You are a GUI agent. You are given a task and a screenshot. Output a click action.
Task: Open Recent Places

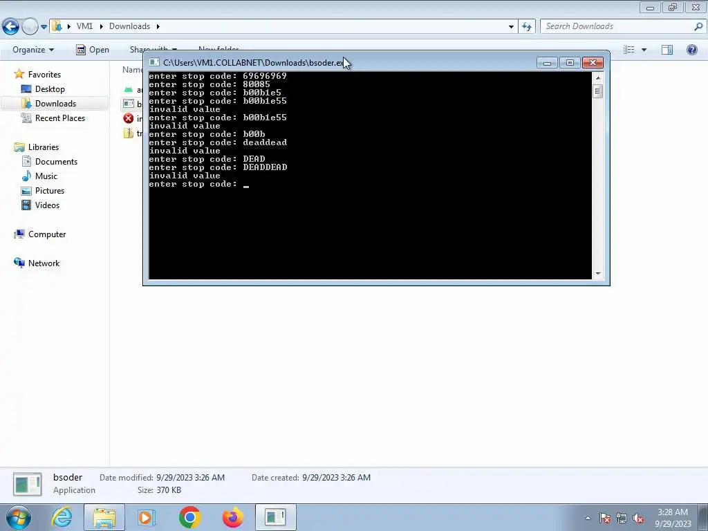60,118
